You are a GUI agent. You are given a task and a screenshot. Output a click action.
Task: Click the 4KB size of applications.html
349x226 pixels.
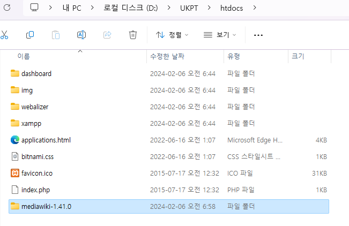[321, 140]
